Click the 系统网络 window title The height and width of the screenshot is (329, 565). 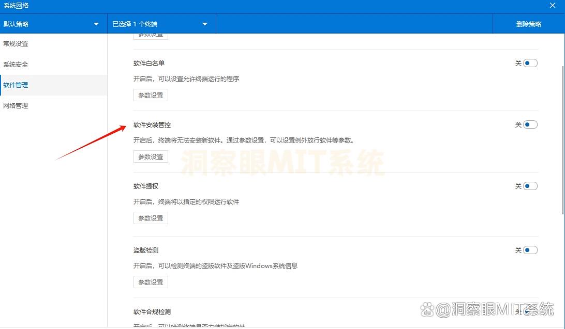click(x=16, y=6)
